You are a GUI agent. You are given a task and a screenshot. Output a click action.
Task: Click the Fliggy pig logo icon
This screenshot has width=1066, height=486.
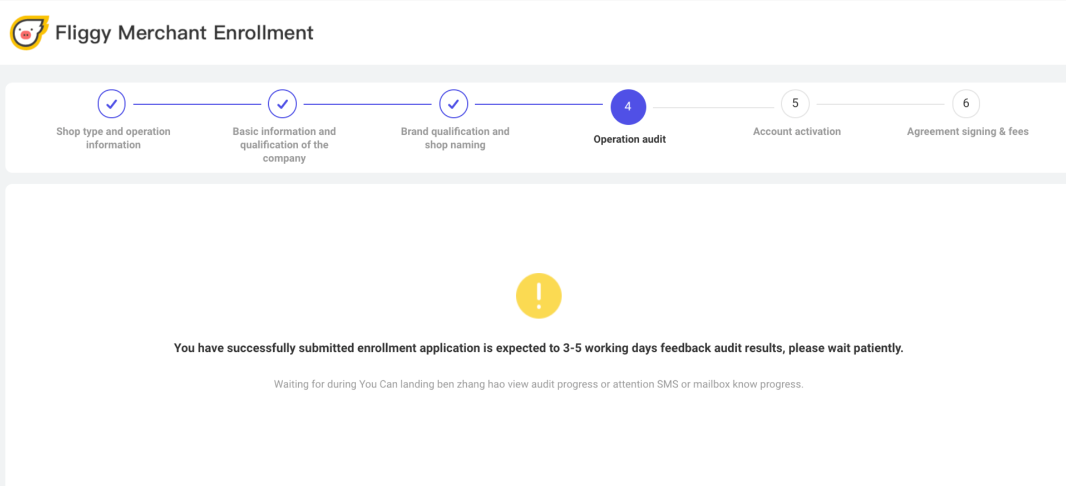tap(29, 32)
